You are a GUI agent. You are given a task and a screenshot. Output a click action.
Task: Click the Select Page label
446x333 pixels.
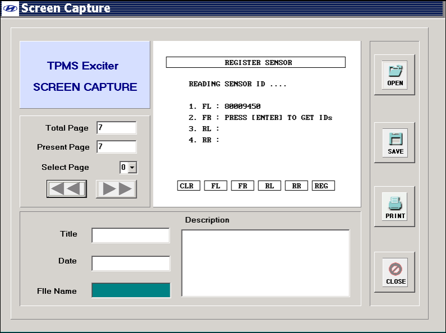(65, 167)
